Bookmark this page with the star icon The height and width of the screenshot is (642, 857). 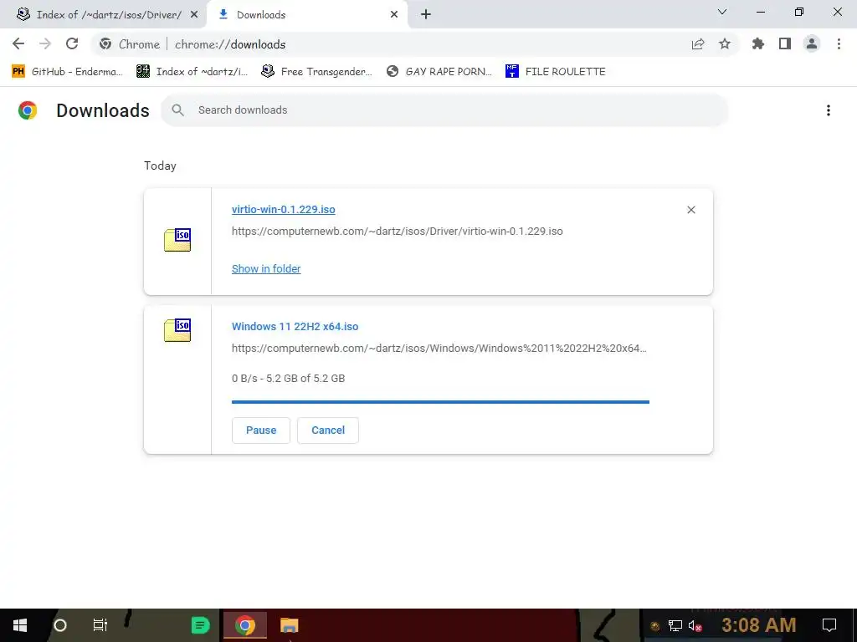tap(725, 44)
